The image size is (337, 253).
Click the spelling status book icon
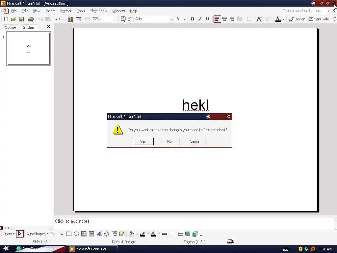pyautogui.click(x=230, y=241)
